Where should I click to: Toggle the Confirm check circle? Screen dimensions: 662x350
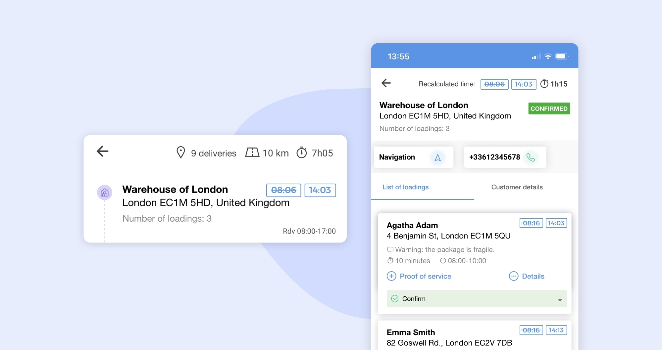pyautogui.click(x=395, y=299)
